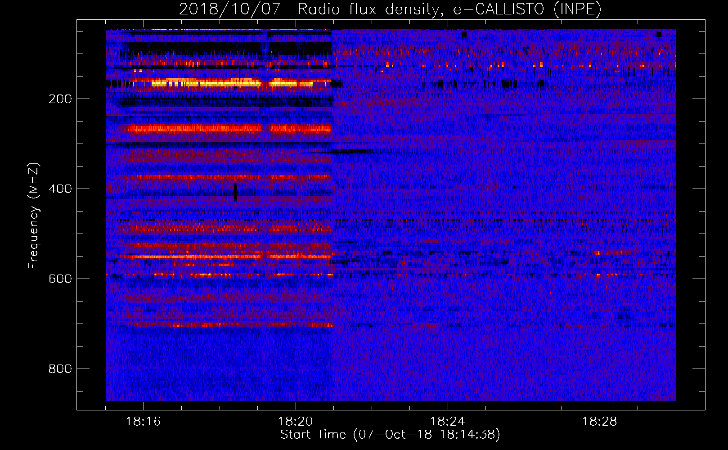Click the 800 frequency tick label
Viewport: 728px width, 450px height.
pyautogui.click(x=60, y=369)
